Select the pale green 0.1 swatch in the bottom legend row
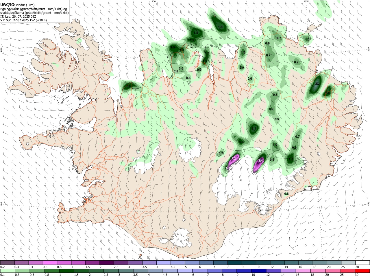 coord(8,271)
